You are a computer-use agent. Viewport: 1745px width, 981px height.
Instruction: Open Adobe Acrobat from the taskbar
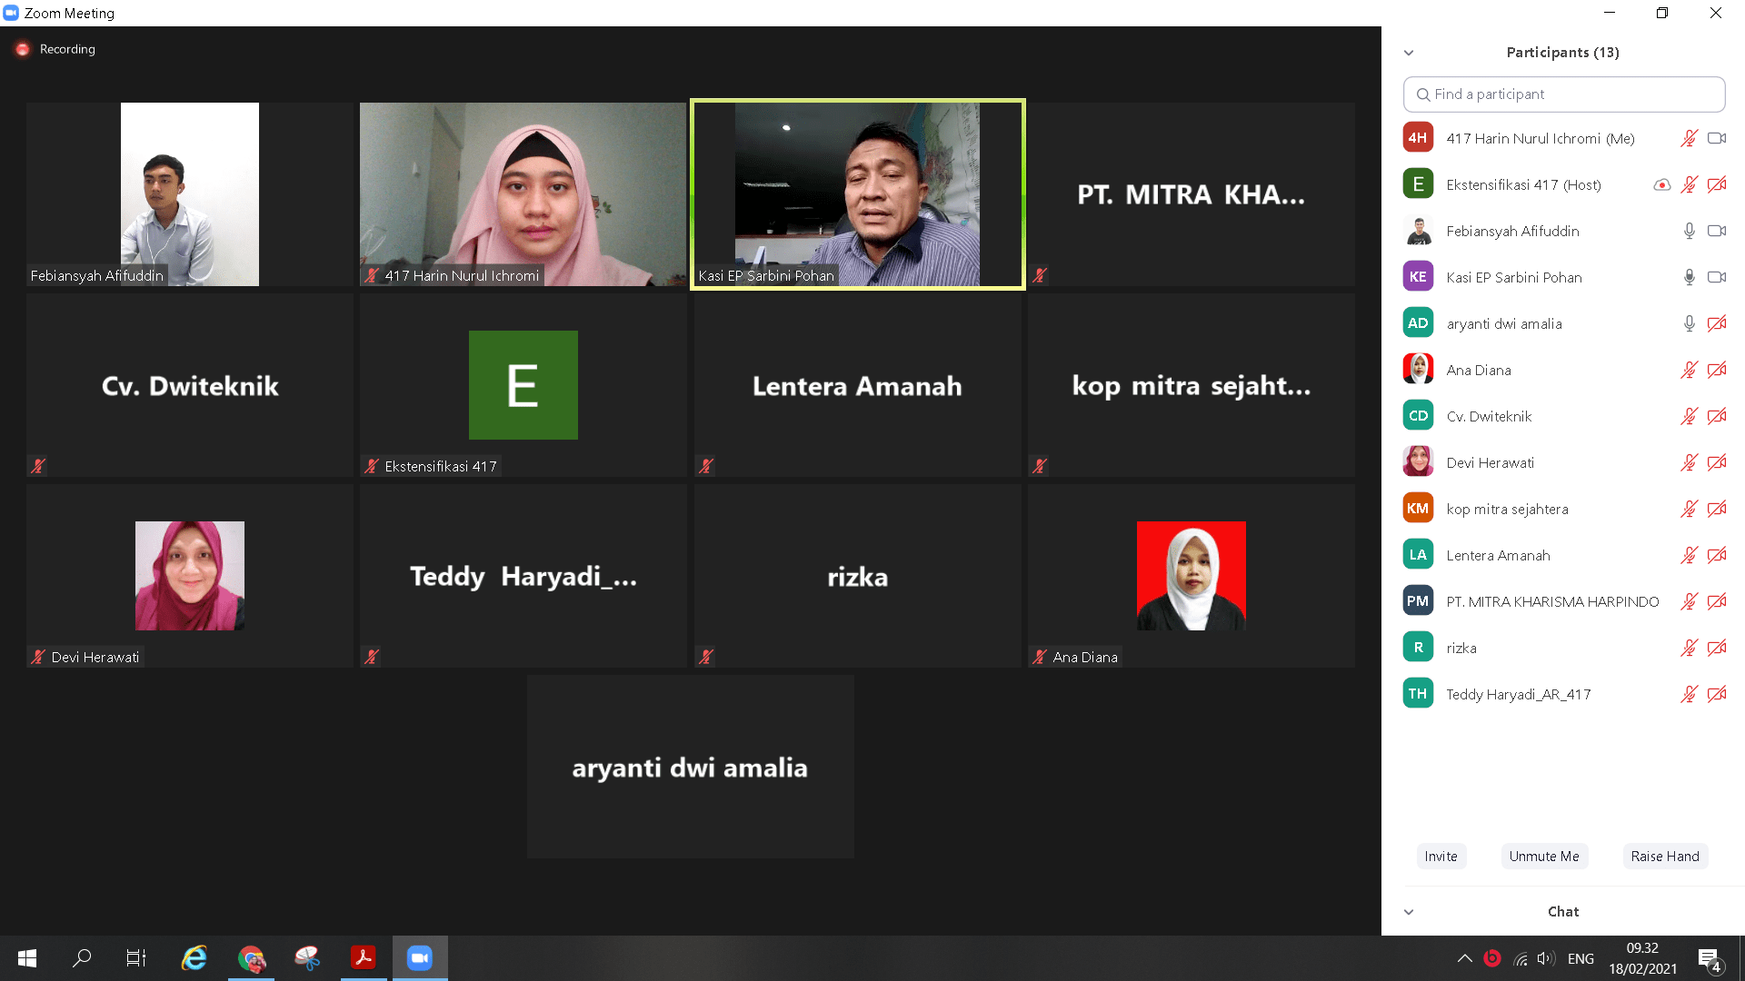click(363, 957)
